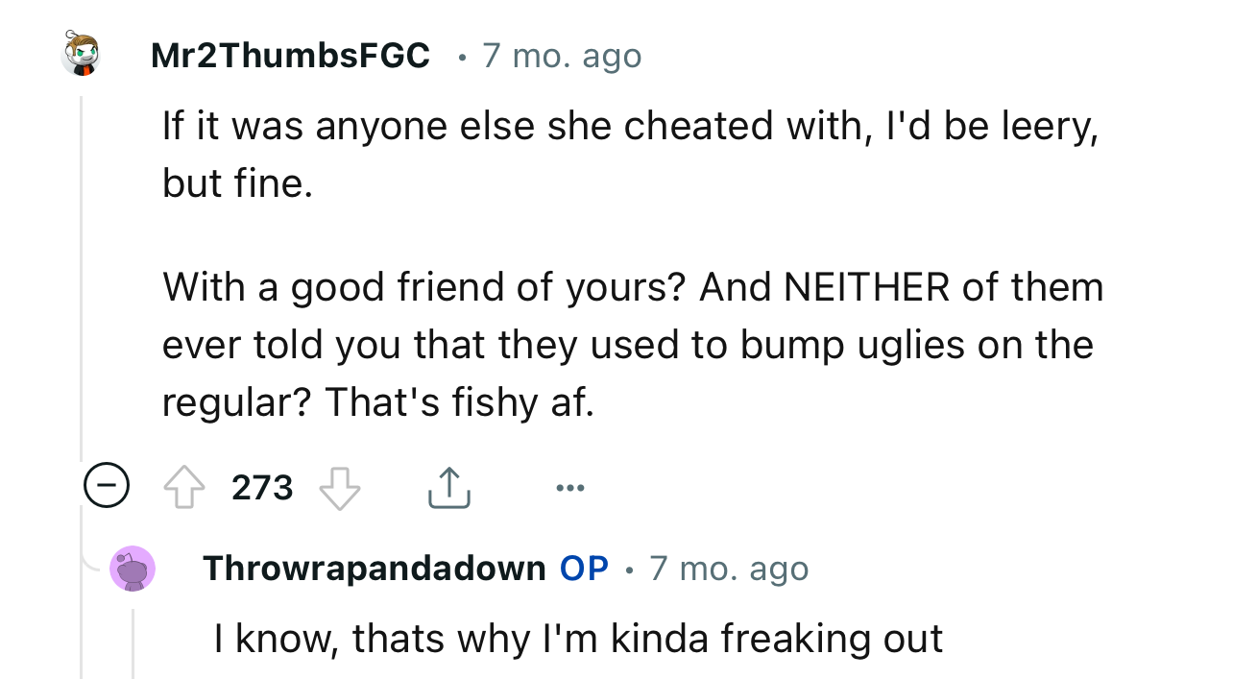1233x679 pixels.
Task: Click the '7 mo. ago' timestamp on the reply
Action: (x=729, y=569)
